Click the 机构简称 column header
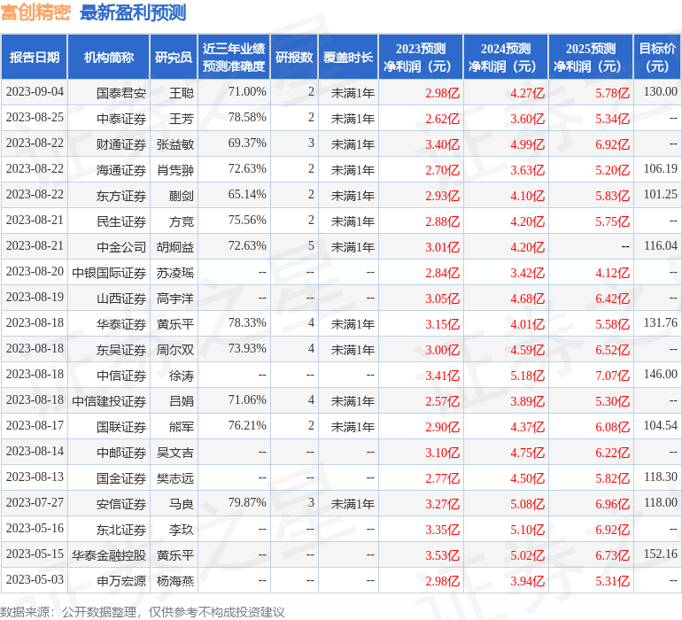 109,57
